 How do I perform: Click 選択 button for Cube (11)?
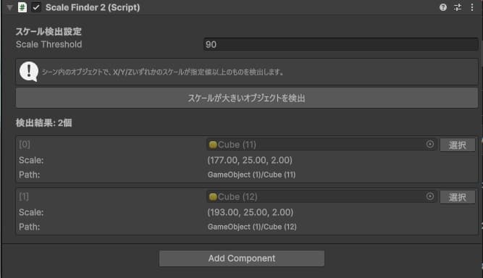(458, 145)
